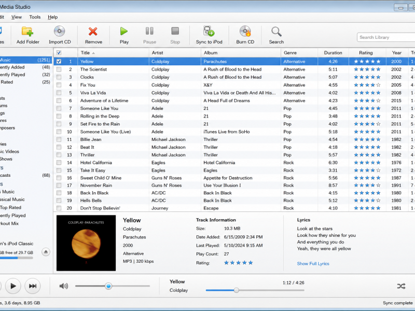
Task: Click the Burn CD icon
Action: click(245, 31)
